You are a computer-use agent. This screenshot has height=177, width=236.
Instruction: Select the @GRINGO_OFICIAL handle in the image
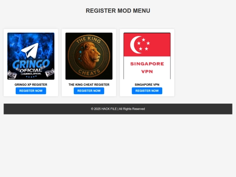(x=31, y=74)
